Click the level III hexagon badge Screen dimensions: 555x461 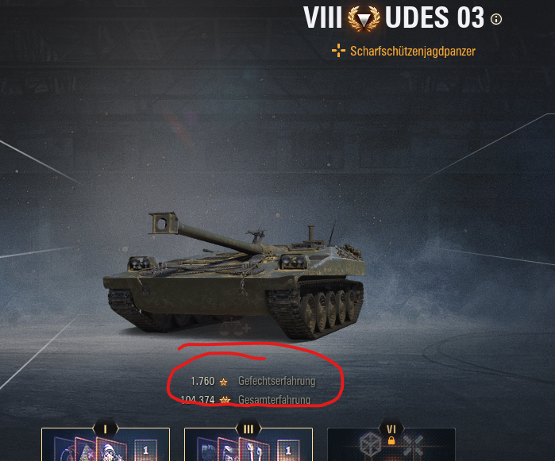point(249,429)
